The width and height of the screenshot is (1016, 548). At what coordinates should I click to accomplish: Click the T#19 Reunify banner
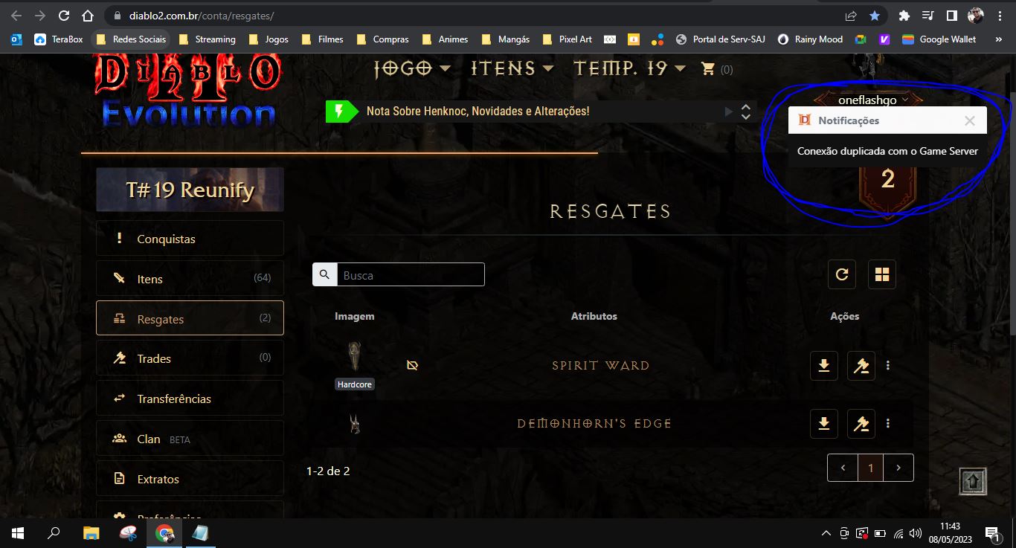(190, 190)
